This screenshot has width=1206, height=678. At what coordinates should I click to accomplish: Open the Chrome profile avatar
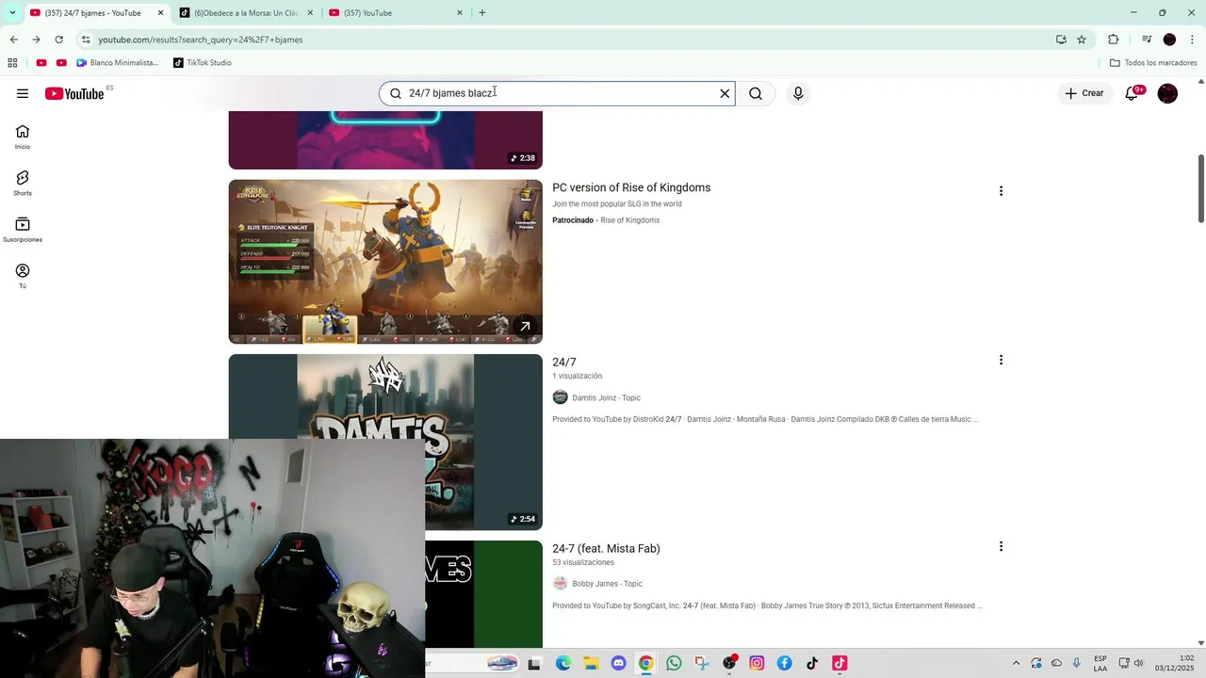pyautogui.click(x=1169, y=40)
